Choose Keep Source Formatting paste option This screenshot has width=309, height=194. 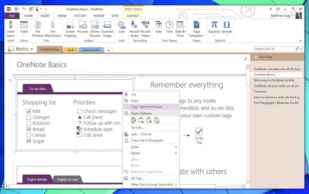(x=133, y=120)
